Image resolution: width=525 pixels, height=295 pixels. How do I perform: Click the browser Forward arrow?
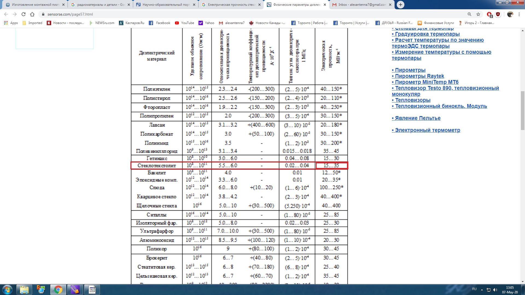pyautogui.click(x=15, y=14)
